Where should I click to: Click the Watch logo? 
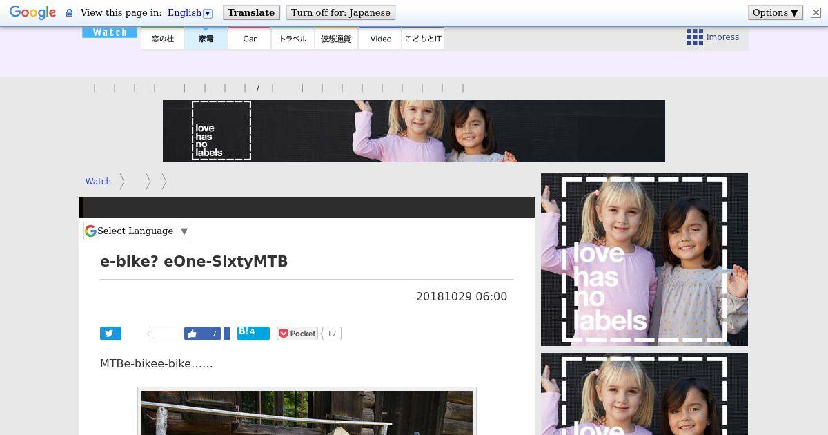pyautogui.click(x=110, y=32)
